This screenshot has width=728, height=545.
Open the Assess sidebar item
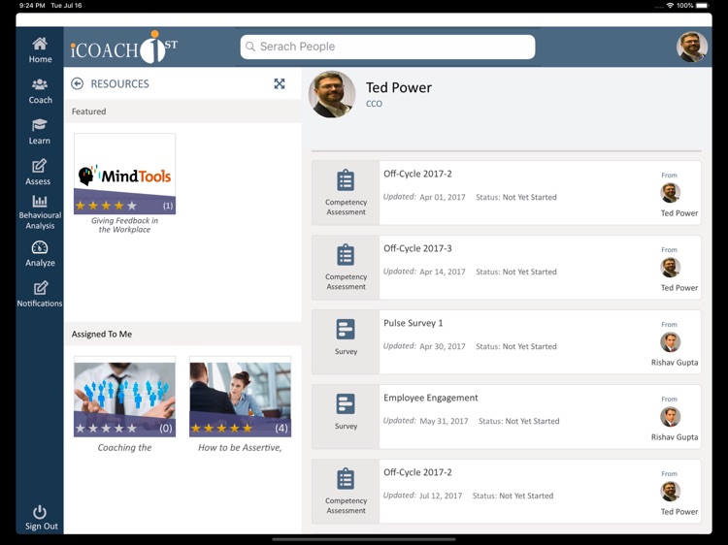39,172
